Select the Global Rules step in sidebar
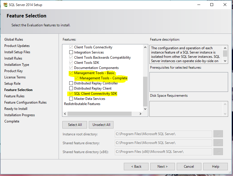Image resolution: width=233 pixels, height=176 pixels. coord(14,39)
